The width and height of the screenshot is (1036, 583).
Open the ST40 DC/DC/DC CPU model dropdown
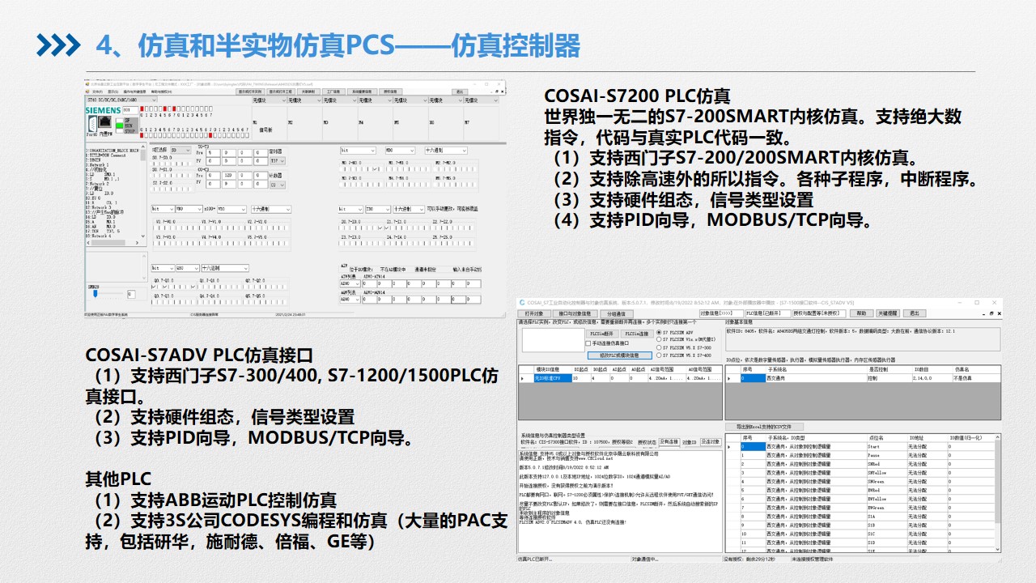[121, 100]
